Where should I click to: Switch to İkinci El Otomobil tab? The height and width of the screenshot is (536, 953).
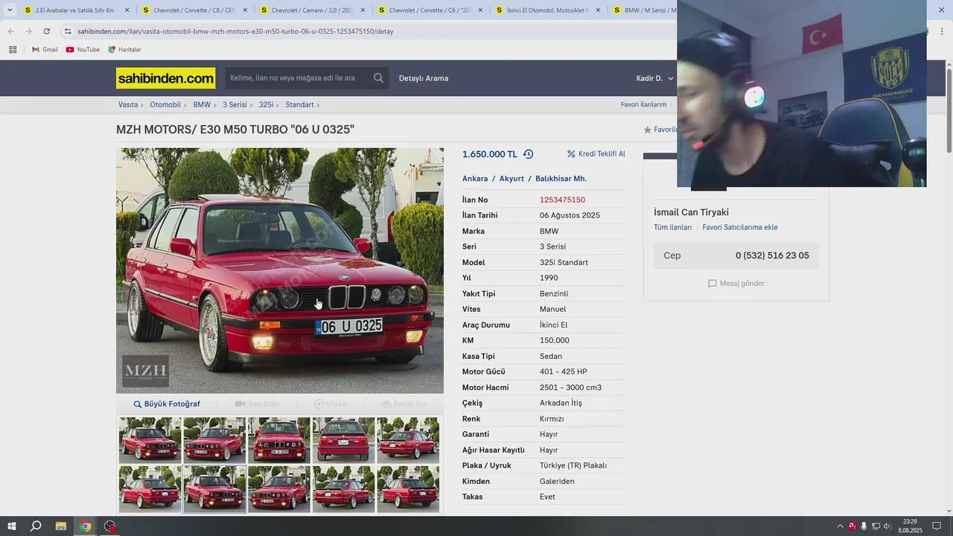pyautogui.click(x=547, y=10)
